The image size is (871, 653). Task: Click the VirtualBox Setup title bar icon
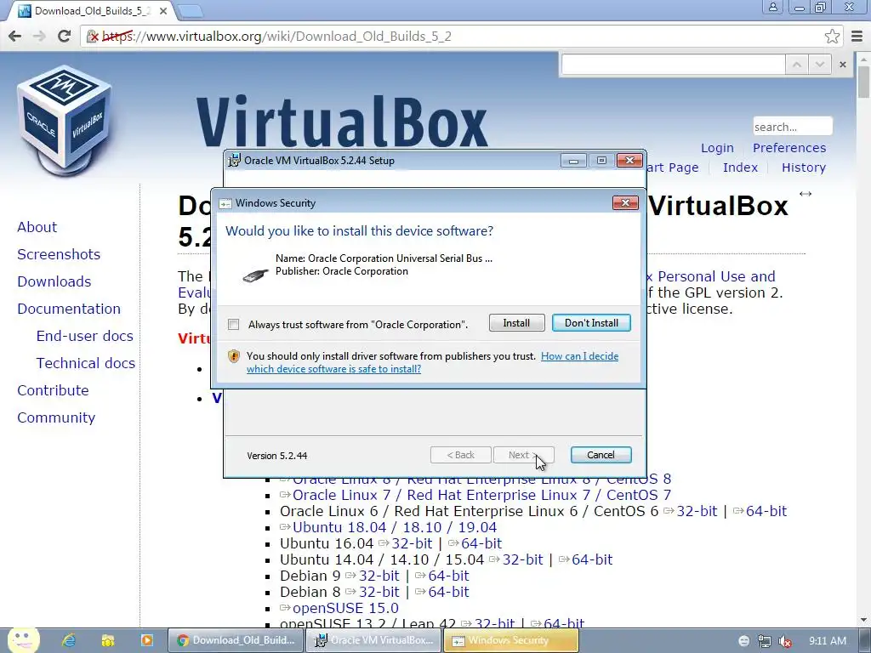(x=235, y=160)
